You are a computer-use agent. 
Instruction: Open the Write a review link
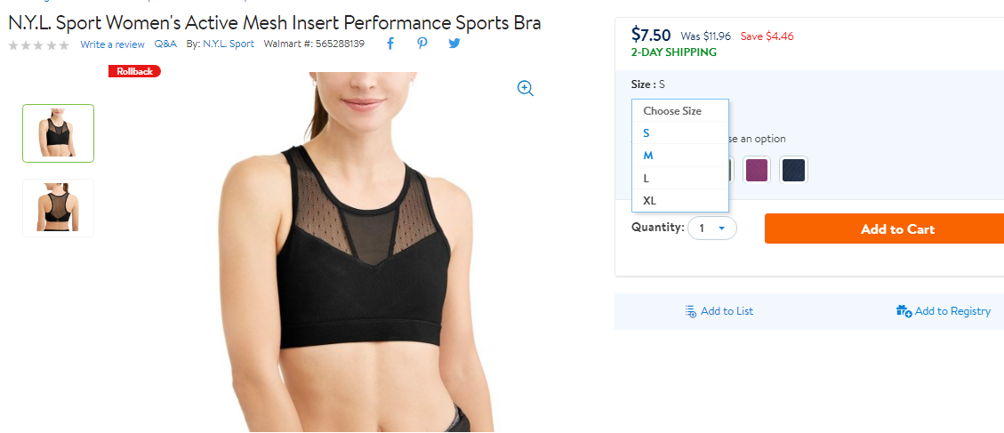point(113,44)
